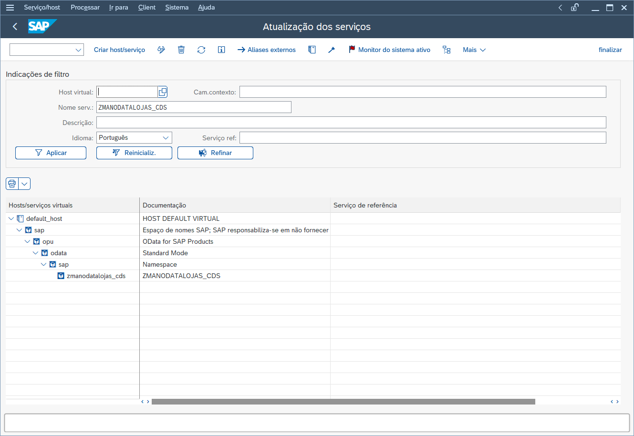Open the print icon above the table

(12, 184)
